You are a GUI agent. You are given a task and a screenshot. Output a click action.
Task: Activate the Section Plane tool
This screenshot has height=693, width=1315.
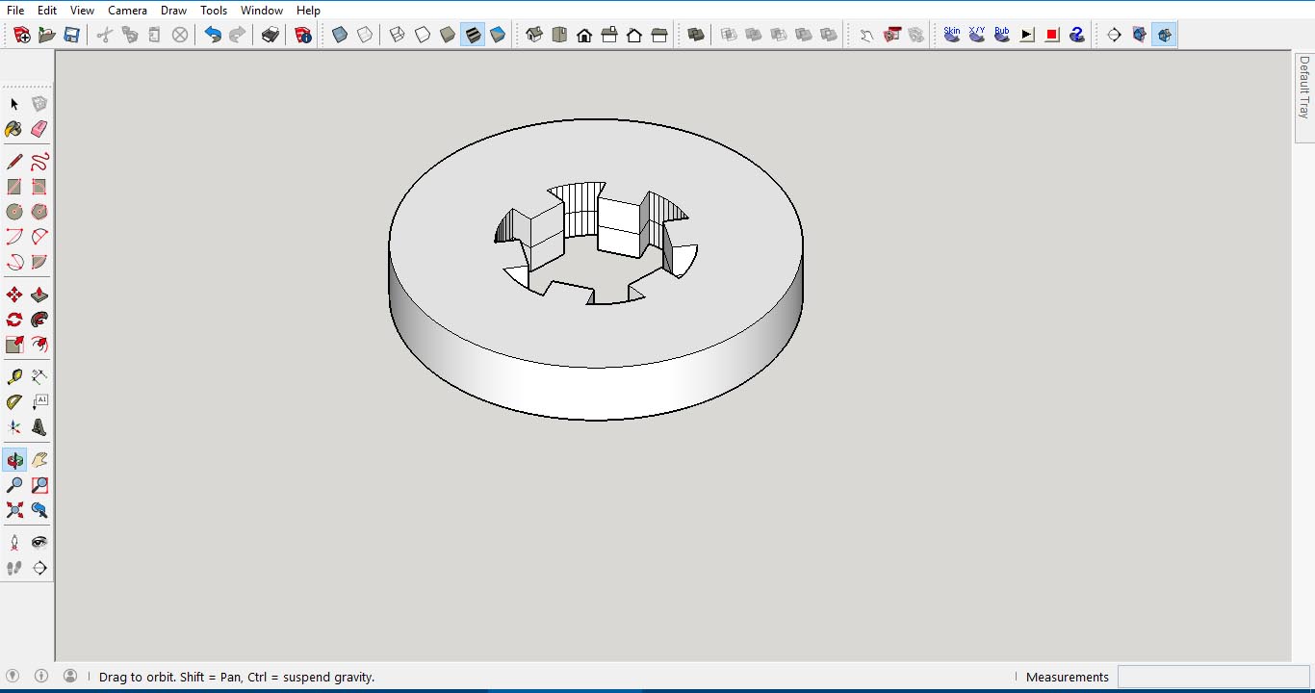pos(39,568)
